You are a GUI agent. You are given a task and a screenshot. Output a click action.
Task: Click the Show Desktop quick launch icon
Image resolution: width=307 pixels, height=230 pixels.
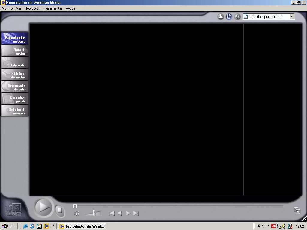click(x=39, y=226)
